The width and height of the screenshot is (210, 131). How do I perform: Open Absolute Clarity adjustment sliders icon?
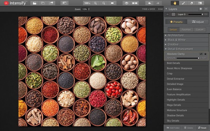201,54
